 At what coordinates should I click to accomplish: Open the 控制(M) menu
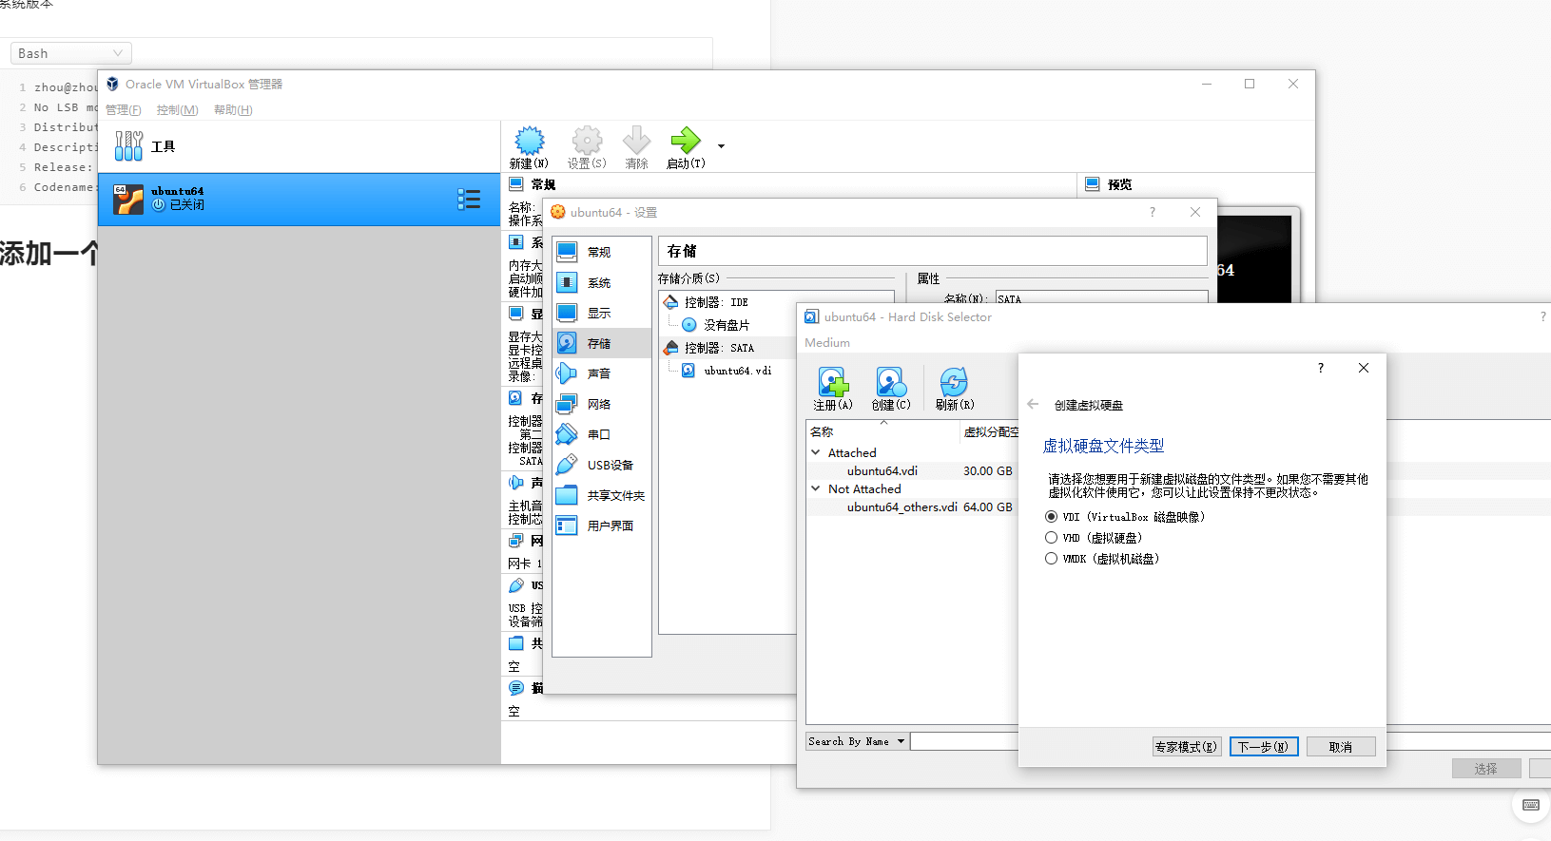coord(177,110)
